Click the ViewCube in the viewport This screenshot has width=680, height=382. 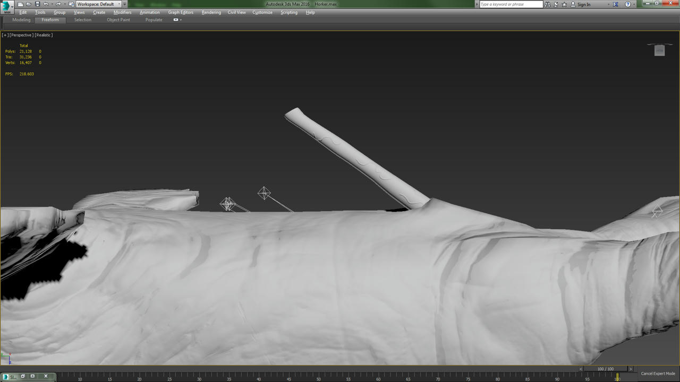[659, 50]
